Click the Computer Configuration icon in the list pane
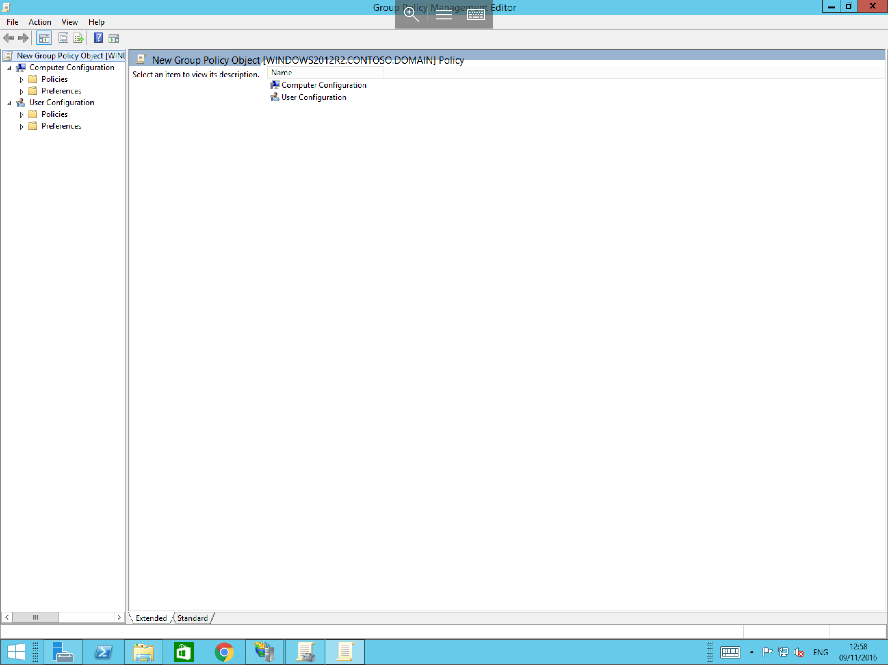The height and width of the screenshot is (665, 888). [275, 85]
